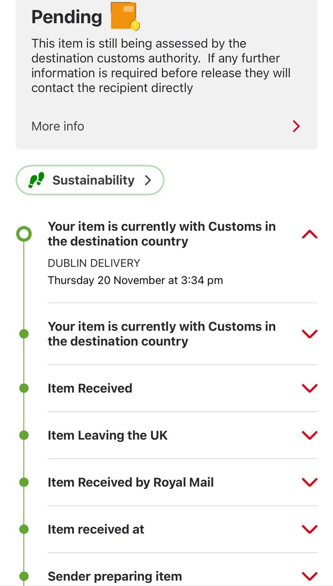Click the green footprints Sustainability icon

pos(36,180)
